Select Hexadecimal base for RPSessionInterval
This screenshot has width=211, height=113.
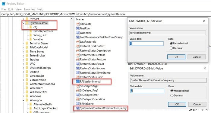[171, 43]
